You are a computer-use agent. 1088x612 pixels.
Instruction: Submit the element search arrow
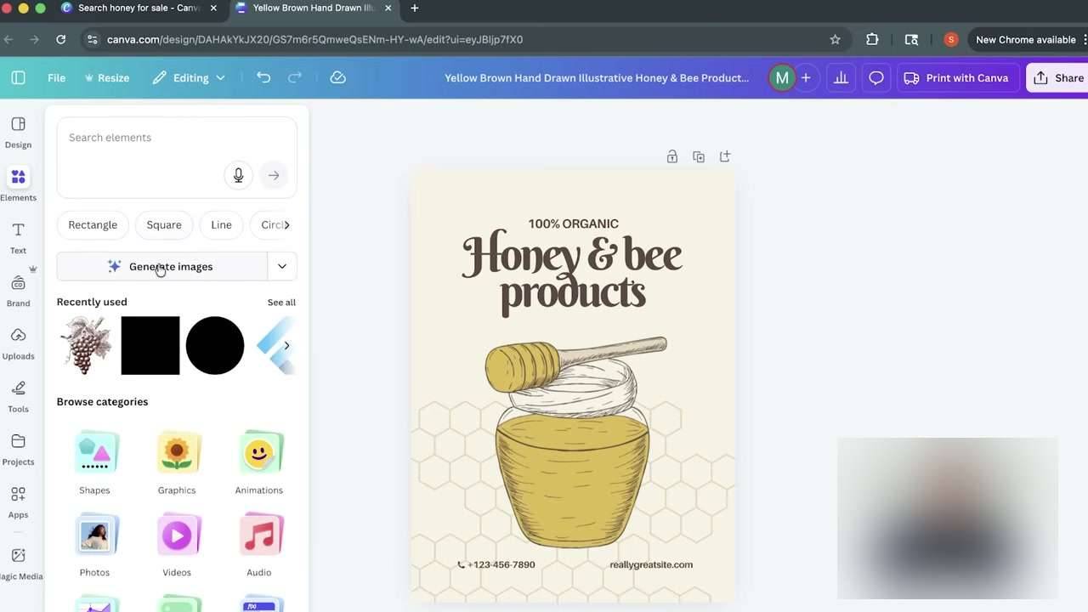(274, 175)
